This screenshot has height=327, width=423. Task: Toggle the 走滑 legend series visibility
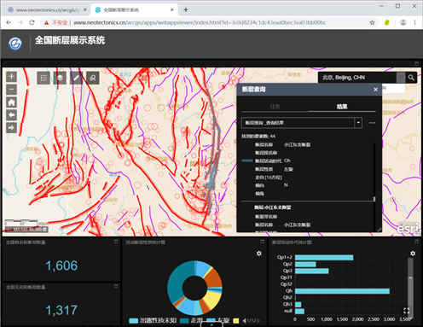tap(191, 321)
